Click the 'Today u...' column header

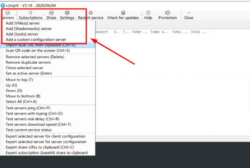[x=160, y=32]
